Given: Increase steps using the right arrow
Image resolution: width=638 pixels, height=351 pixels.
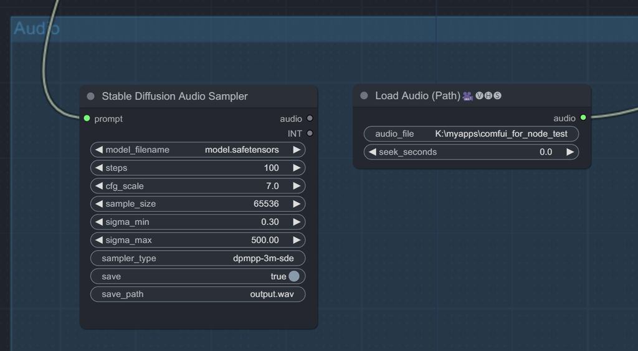Looking at the screenshot, I should click(297, 168).
